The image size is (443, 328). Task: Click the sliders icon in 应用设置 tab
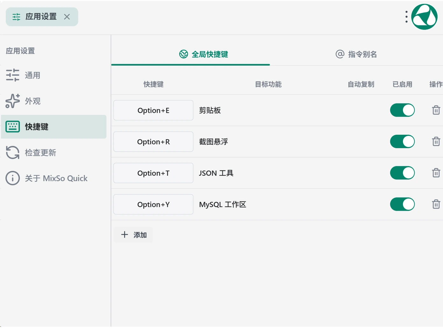(16, 17)
